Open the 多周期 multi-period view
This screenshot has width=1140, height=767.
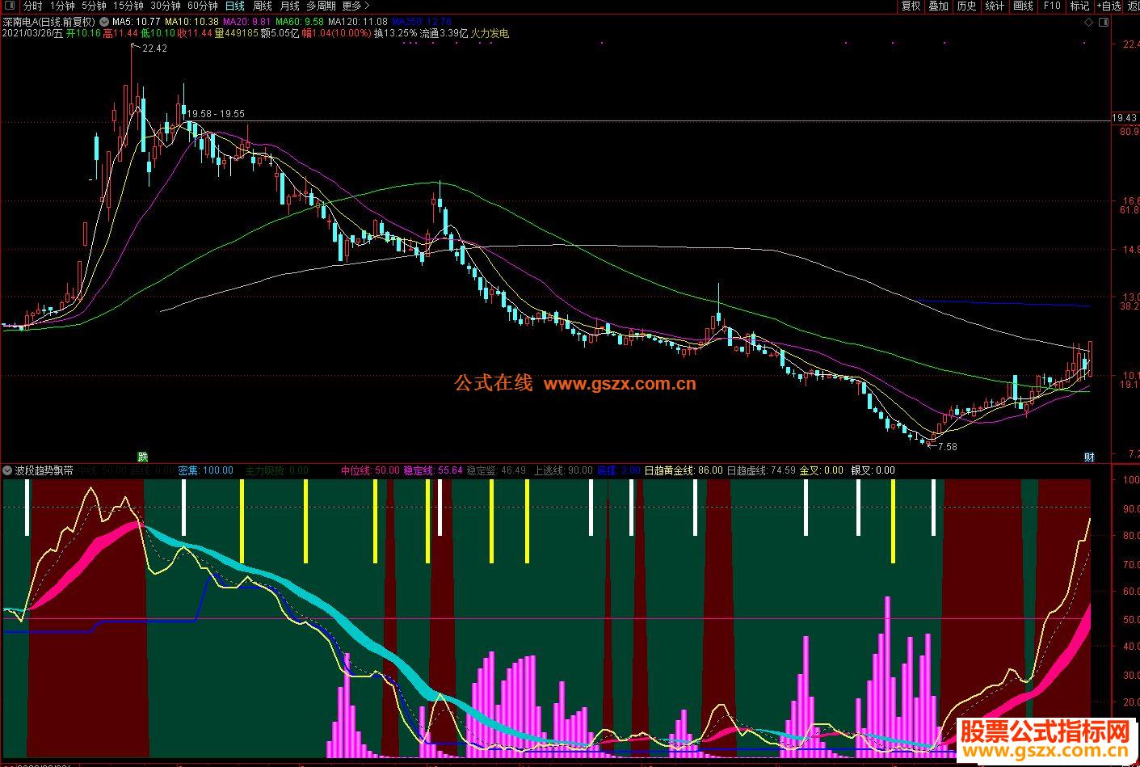pyautogui.click(x=321, y=6)
